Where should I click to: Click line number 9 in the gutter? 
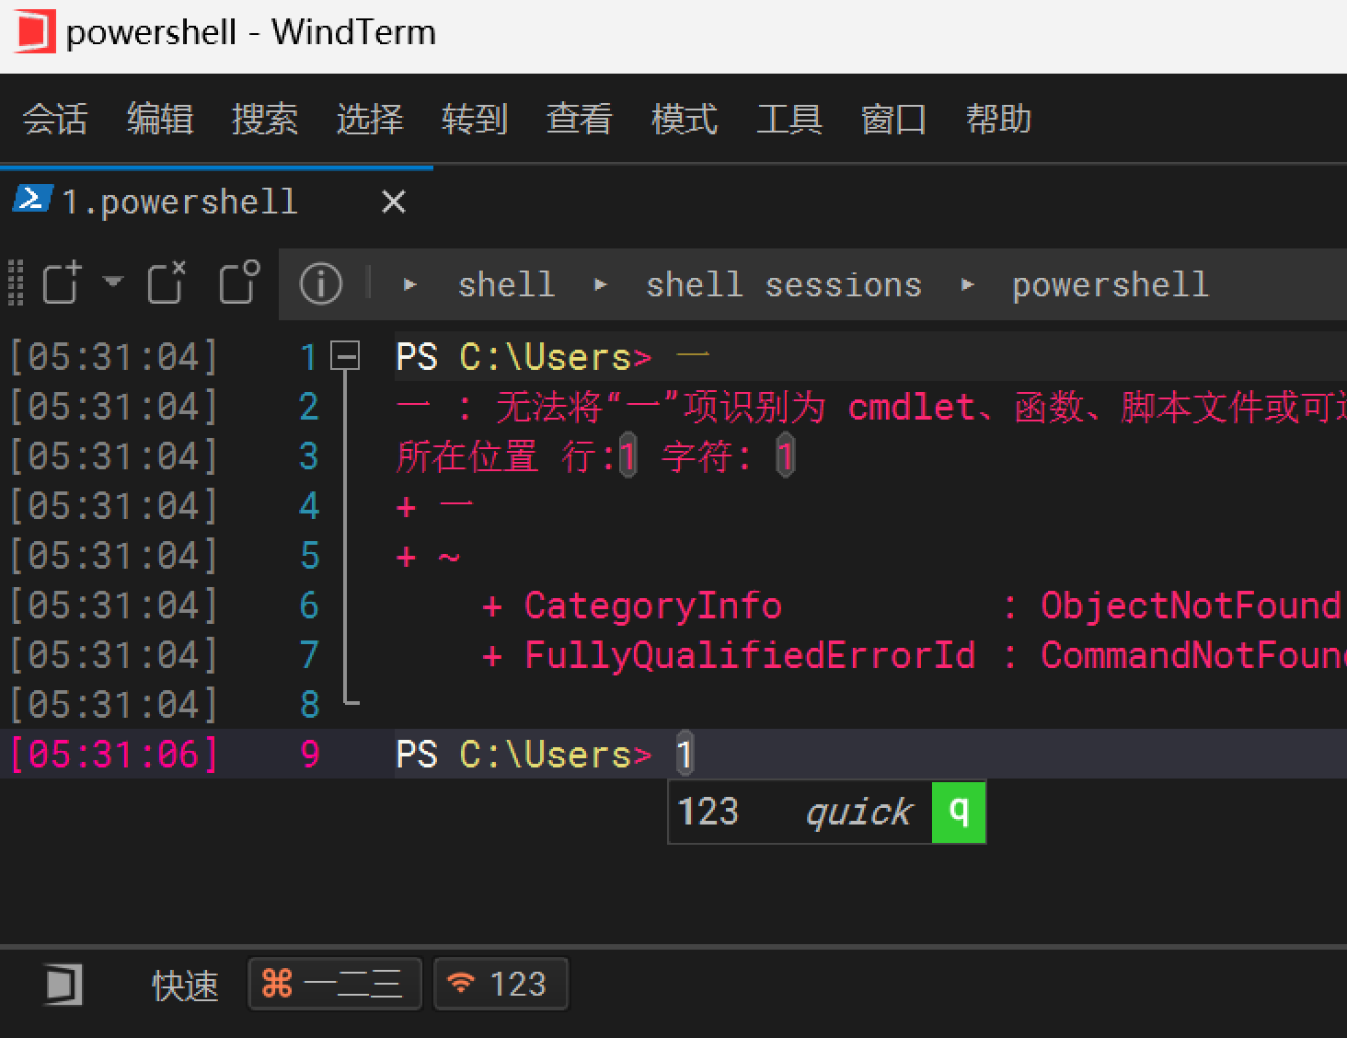tap(310, 755)
